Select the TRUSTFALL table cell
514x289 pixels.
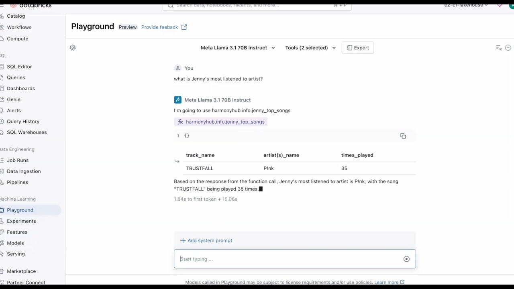[x=200, y=169]
